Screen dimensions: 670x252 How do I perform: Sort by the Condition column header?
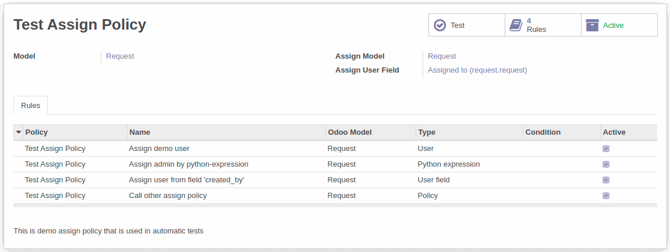tap(562, 132)
